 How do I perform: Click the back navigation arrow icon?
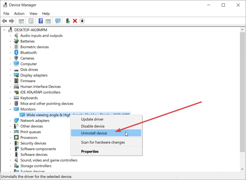coord(4,21)
